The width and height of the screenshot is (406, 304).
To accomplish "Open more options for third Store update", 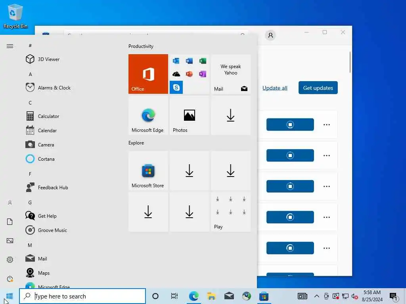I will 327,186.
